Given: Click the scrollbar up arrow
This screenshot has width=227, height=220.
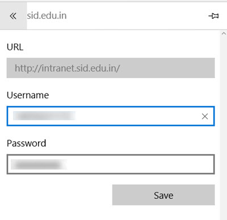Looking at the screenshot, I should [x=224, y=33].
